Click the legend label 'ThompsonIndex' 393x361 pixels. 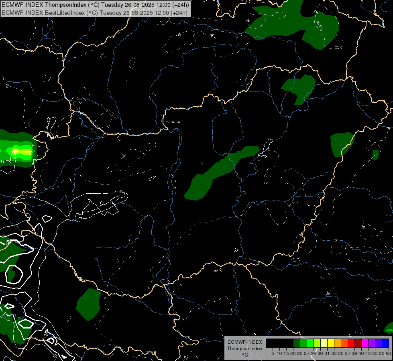pos(245,349)
